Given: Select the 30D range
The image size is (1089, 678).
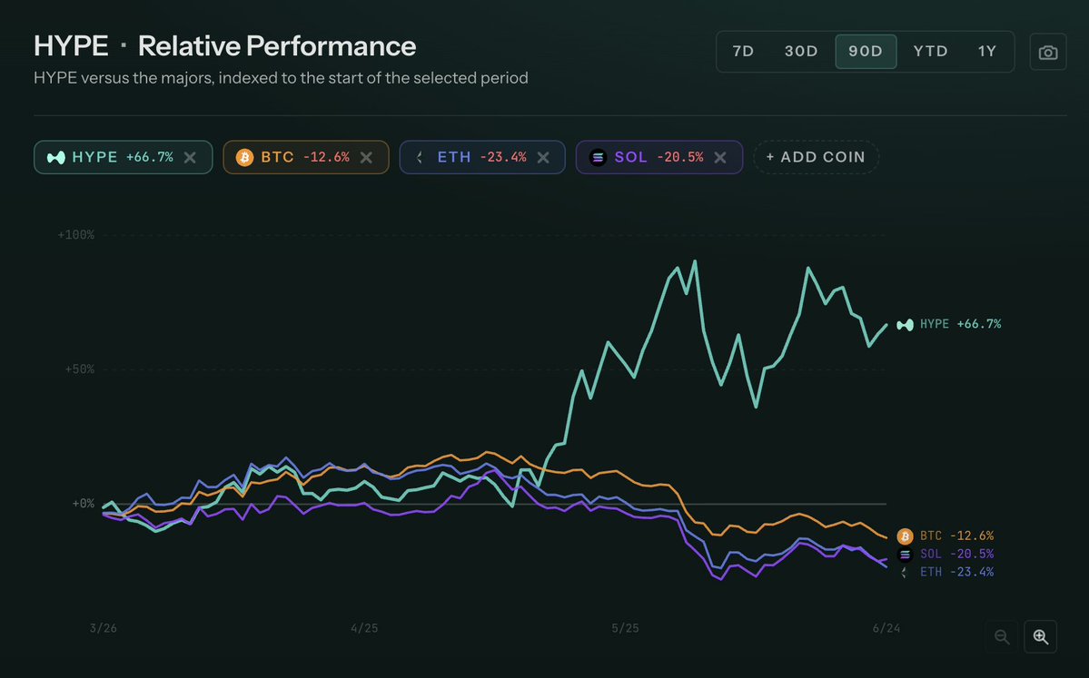Looking at the screenshot, I should [801, 52].
